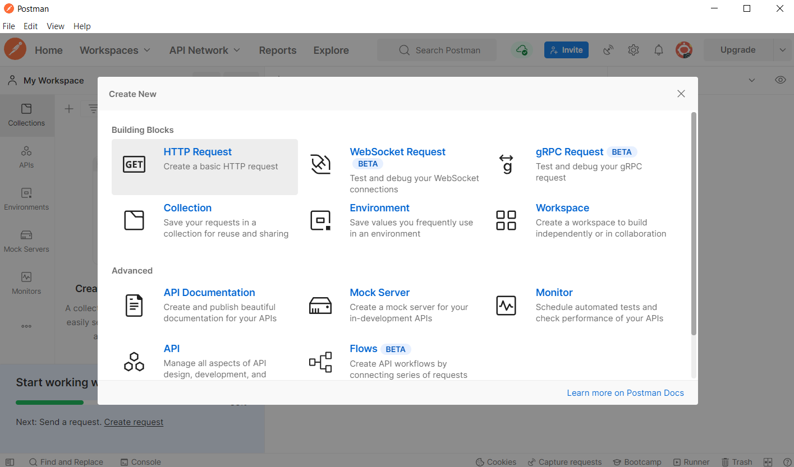Click the Collection folder icon in dialog
Viewport: 794px width, 467px height.
134,220
